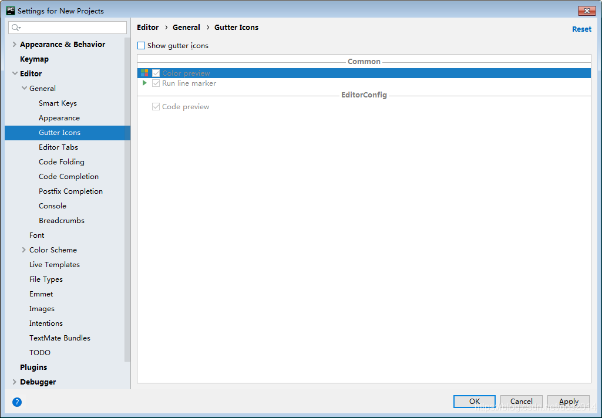Collapse the General subsection arrow
Image resolution: width=602 pixels, height=418 pixels.
(x=24, y=88)
